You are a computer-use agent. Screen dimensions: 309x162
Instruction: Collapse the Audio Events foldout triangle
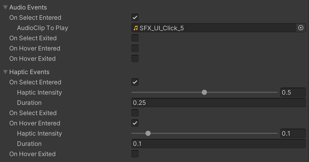pos(5,7)
